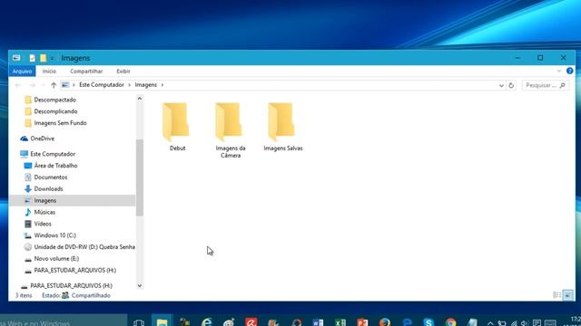Screen dimensions: 581x326
Task: Open the Explorer help icon
Action: click(x=570, y=71)
